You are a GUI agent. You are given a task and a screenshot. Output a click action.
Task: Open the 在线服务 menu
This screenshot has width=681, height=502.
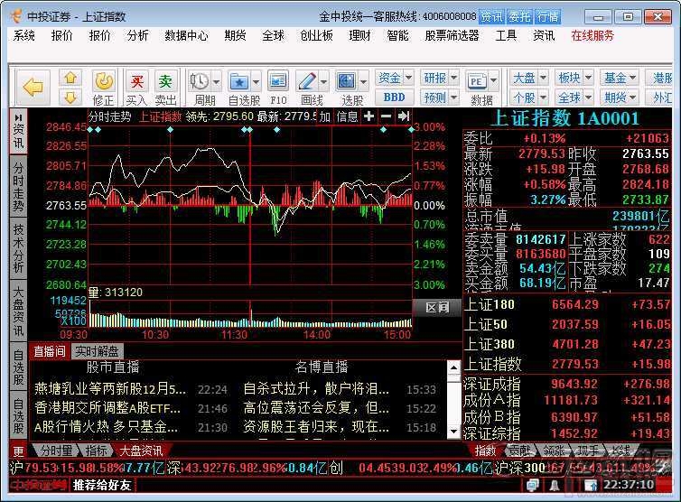[x=592, y=35]
